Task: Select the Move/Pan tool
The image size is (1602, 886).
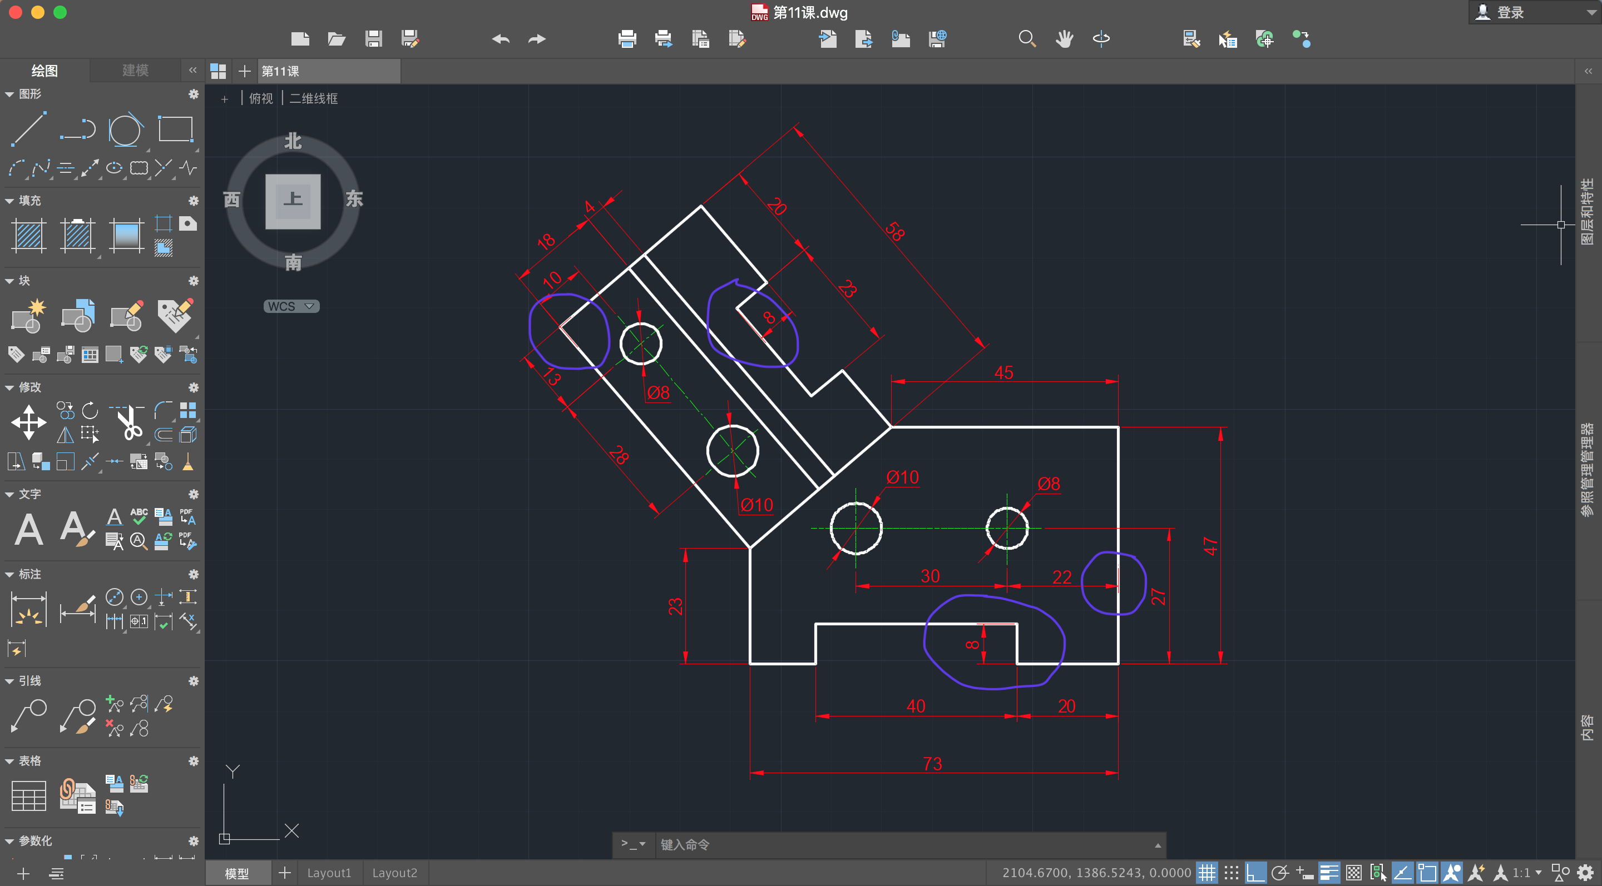Action: point(1064,41)
